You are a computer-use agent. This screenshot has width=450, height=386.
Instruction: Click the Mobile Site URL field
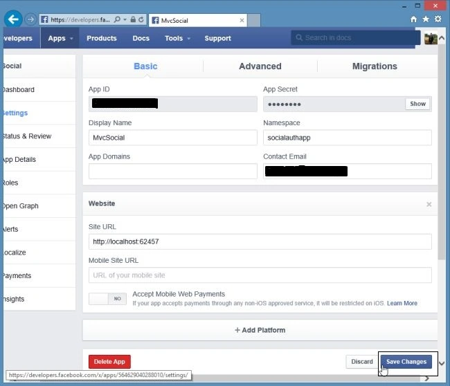pyautogui.click(x=260, y=275)
